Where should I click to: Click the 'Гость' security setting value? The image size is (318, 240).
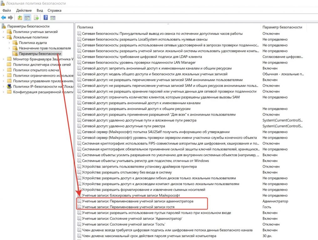point(267,207)
